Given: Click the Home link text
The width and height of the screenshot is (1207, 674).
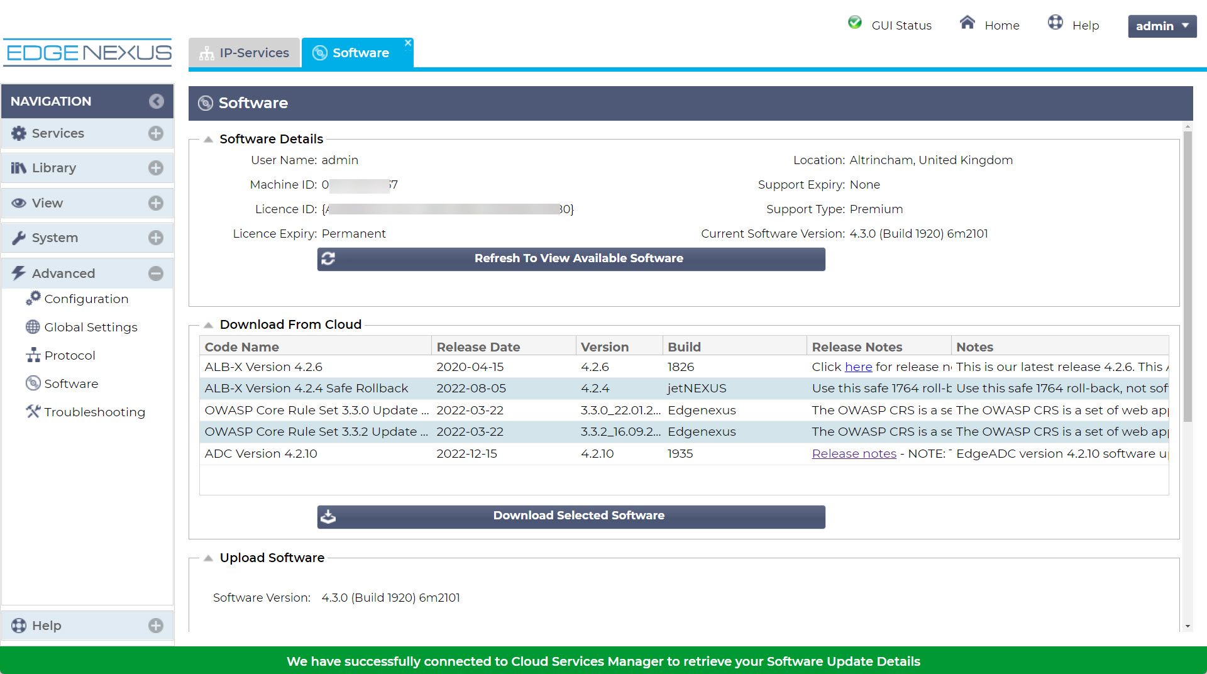Looking at the screenshot, I should 1001,25.
